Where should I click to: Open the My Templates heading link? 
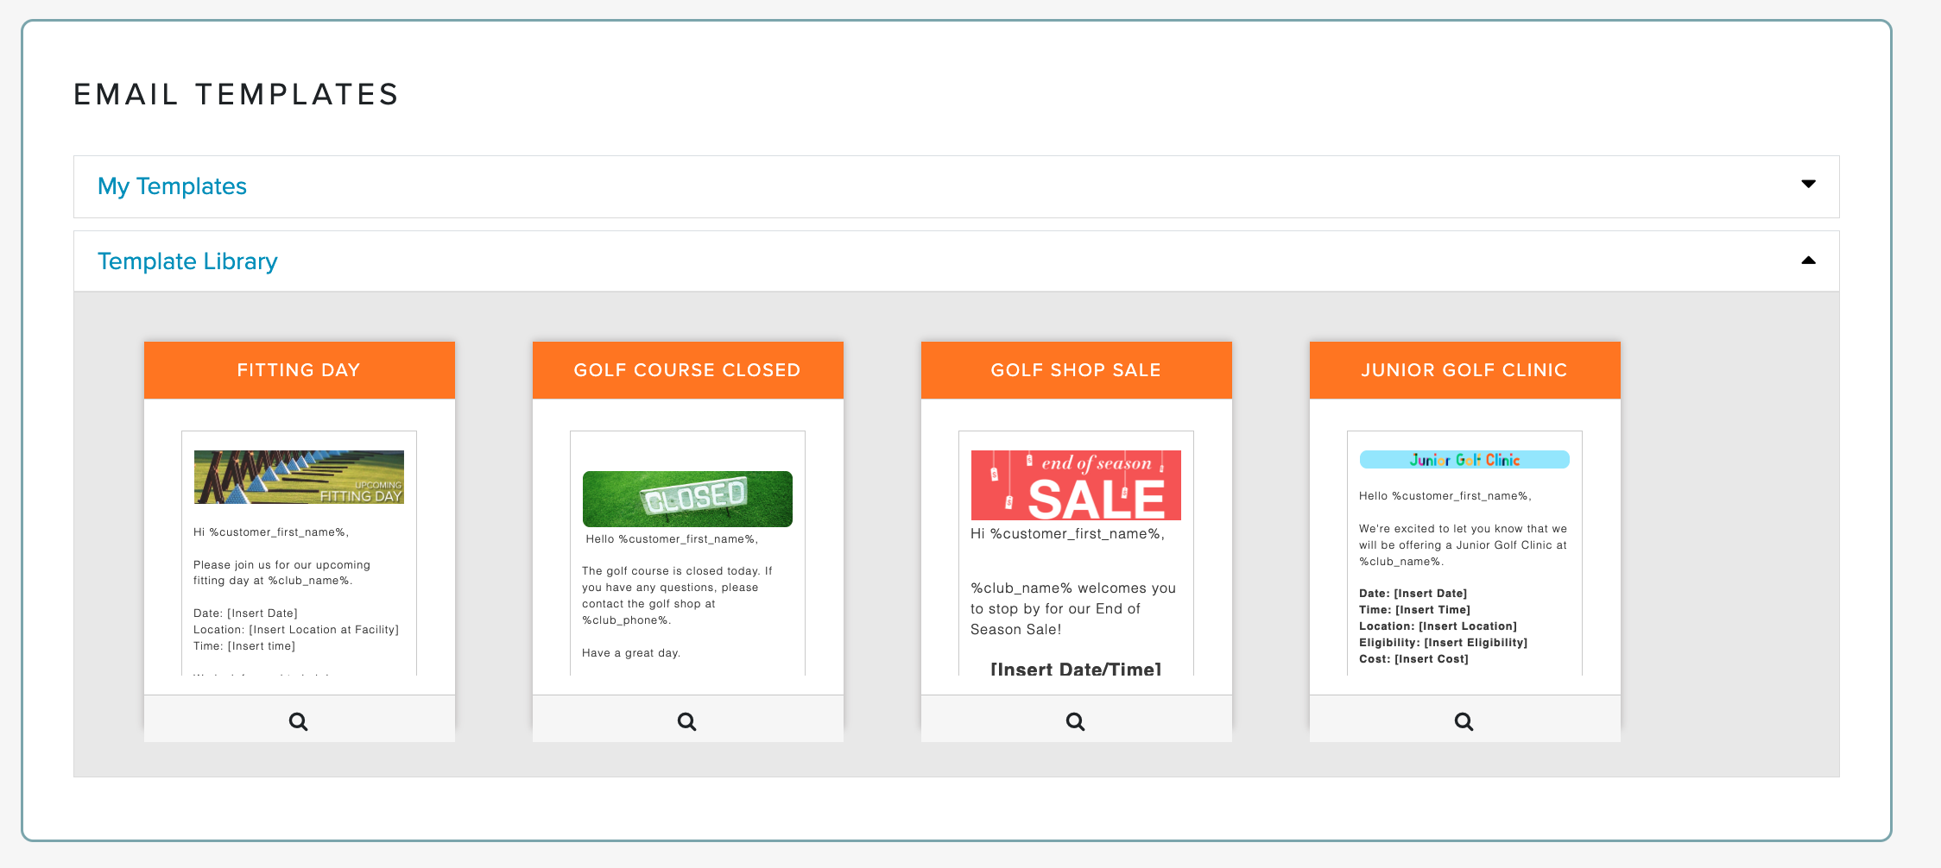[x=172, y=186]
